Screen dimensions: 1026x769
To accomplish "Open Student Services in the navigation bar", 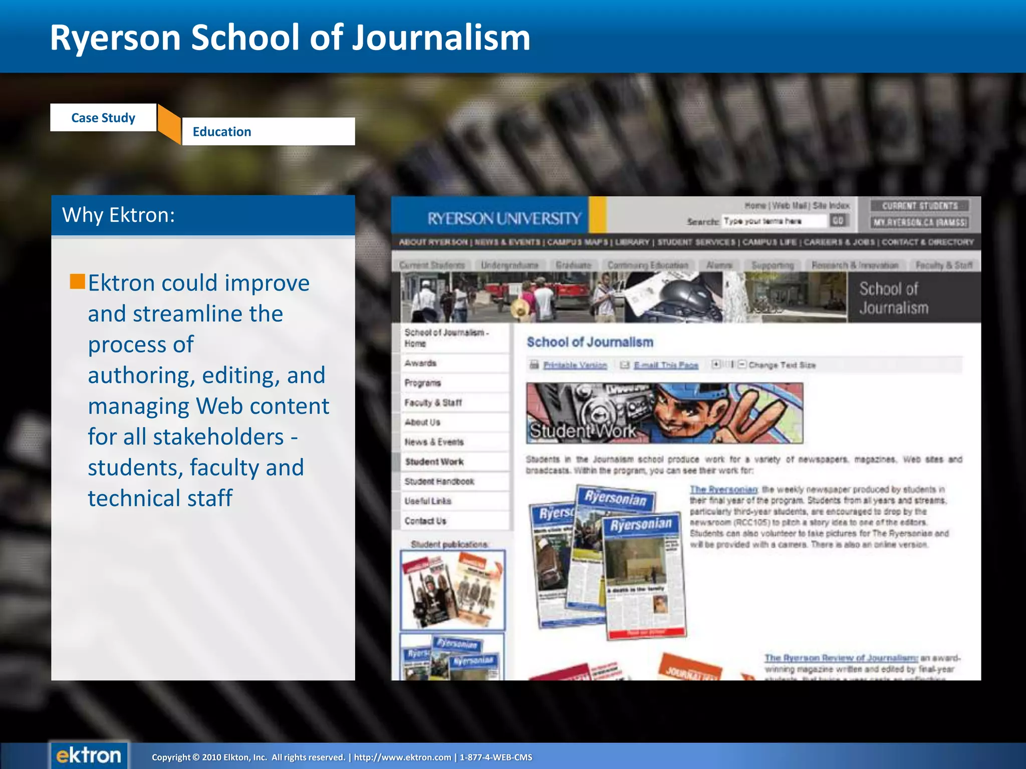I will (x=696, y=242).
